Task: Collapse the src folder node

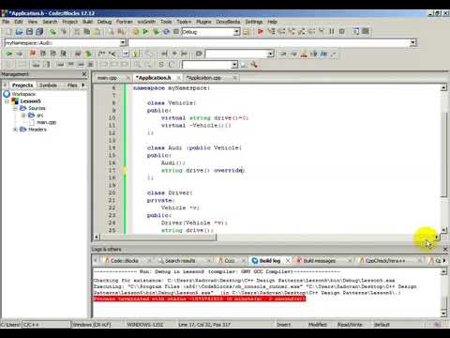Action: coord(23,115)
